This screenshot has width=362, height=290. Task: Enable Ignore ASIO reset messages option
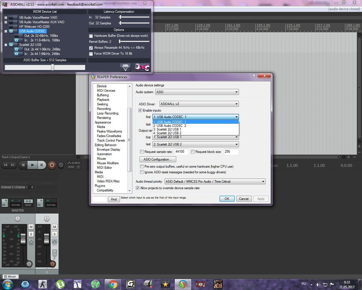tap(142, 172)
